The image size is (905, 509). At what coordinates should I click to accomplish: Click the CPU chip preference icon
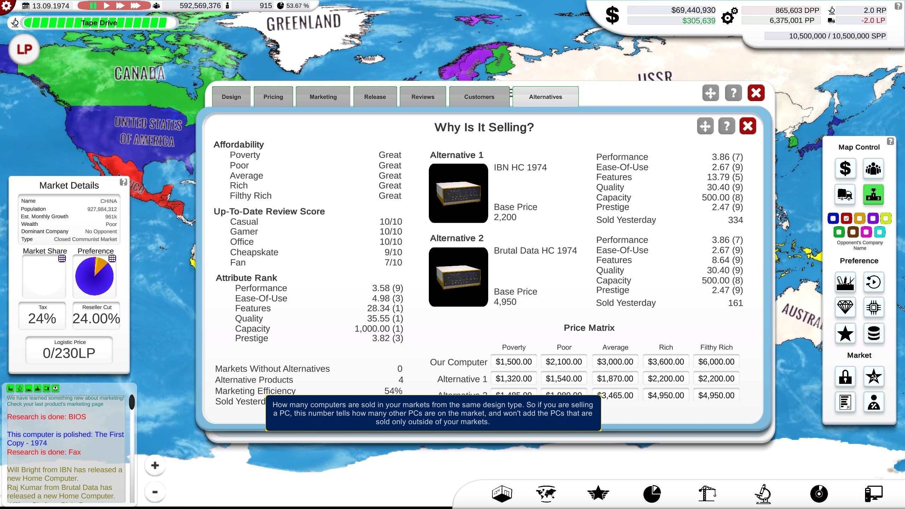(x=873, y=307)
